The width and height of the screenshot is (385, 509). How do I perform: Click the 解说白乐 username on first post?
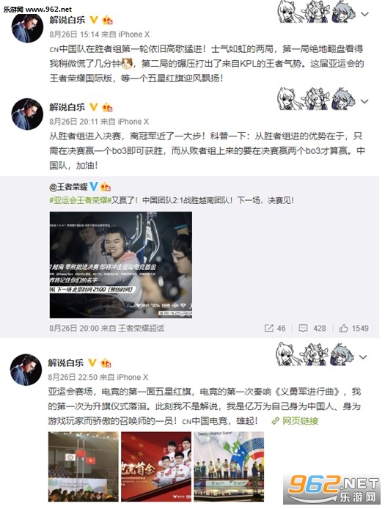coord(67,20)
